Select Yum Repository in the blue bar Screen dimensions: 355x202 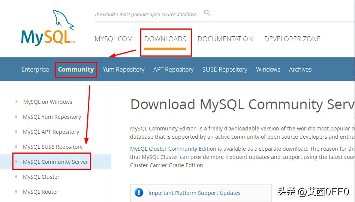point(123,70)
